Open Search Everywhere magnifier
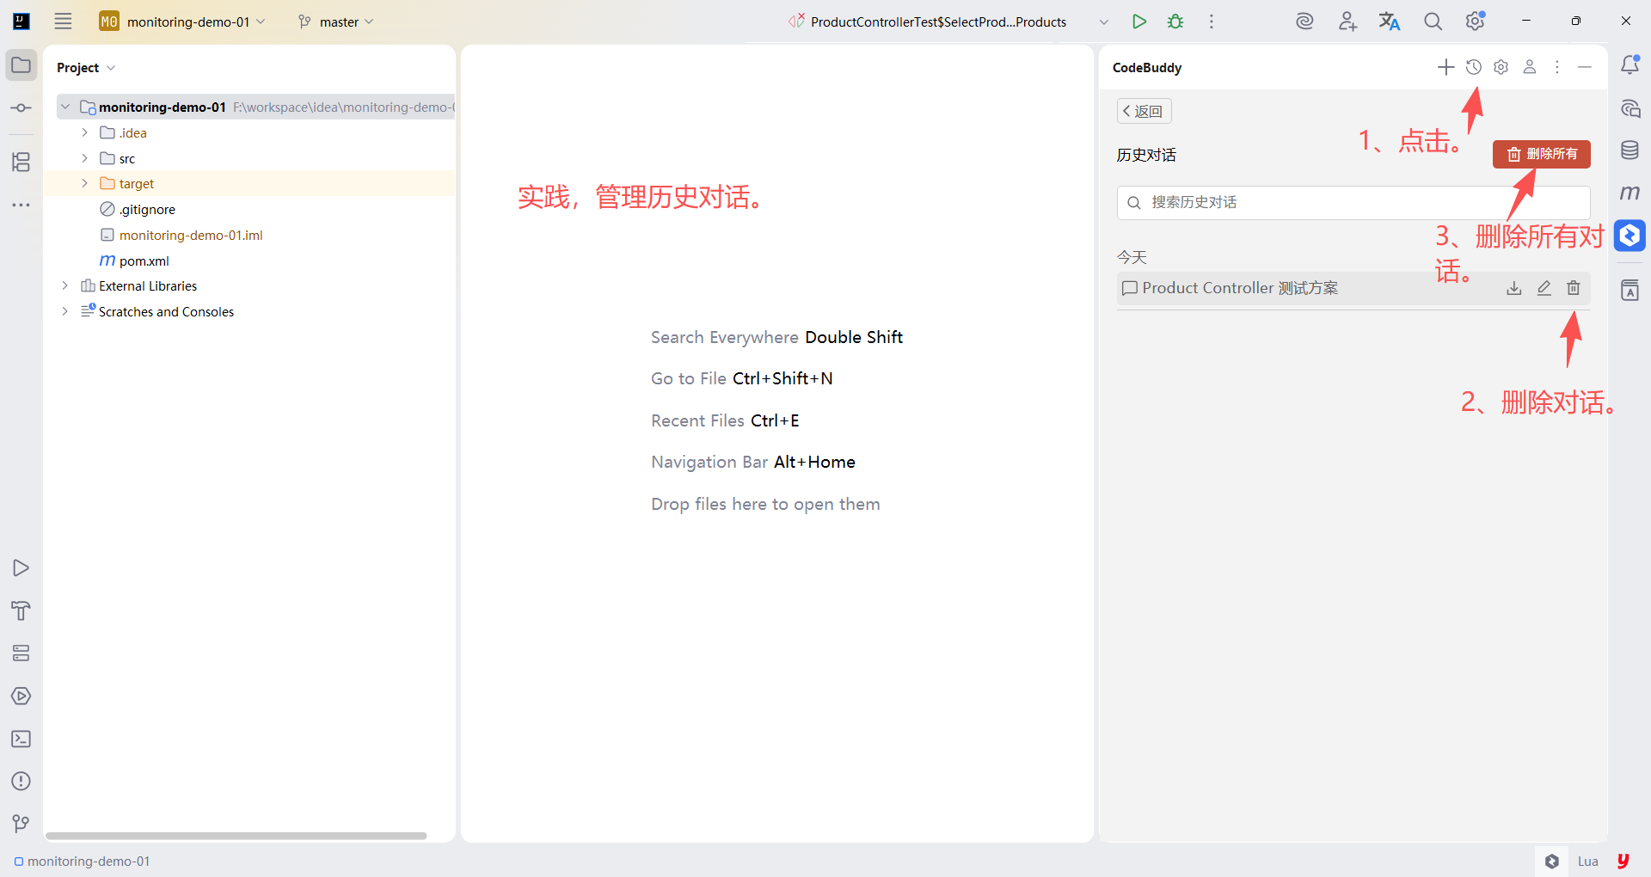The width and height of the screenshot is (1651, 877). [1433, 21]
